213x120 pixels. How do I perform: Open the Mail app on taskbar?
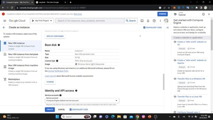click(131, 117)
